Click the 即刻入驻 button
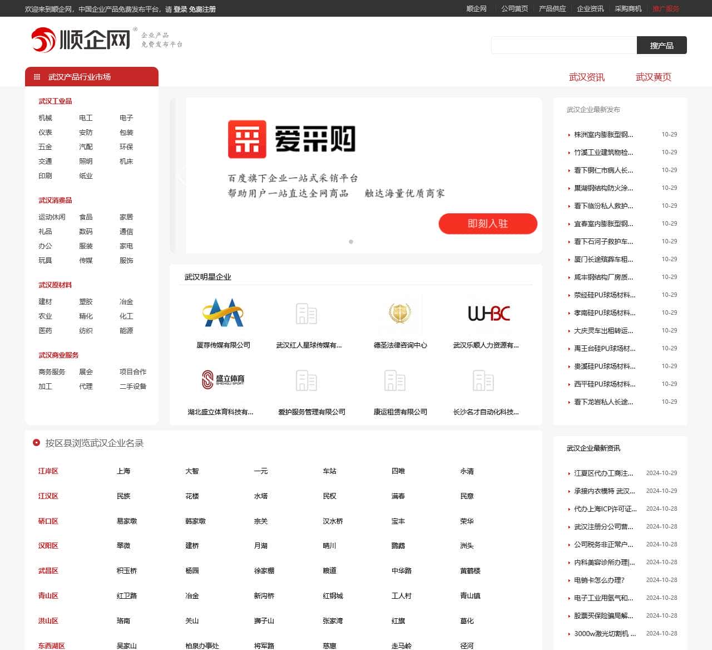This screenshot has height=650, width=712. 488,224
